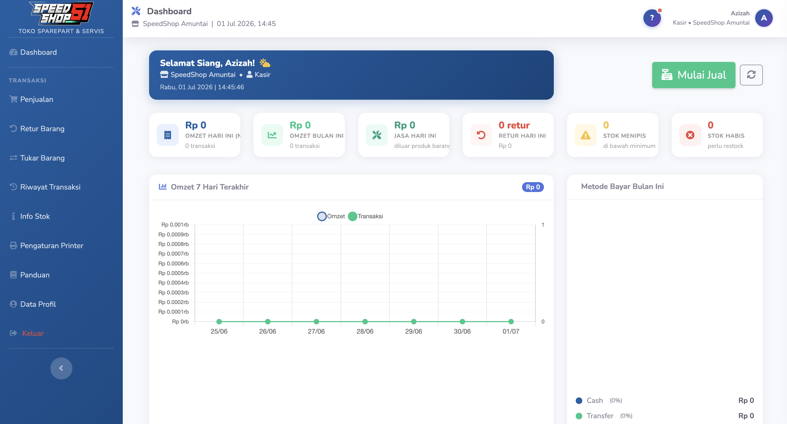
Task: Click the 01/07 data point on chart
Action: point(511,322)
